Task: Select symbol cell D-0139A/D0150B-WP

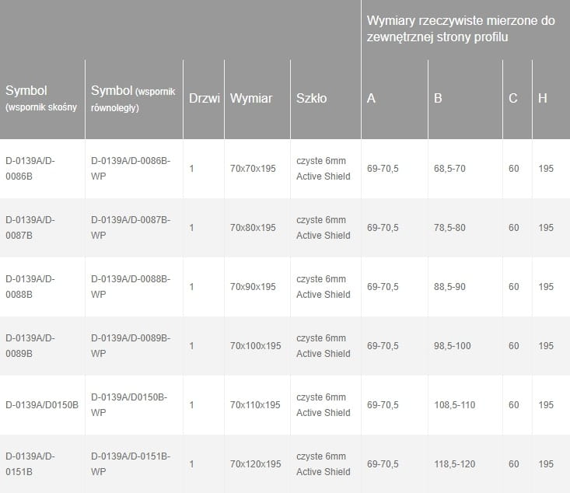Action: [129, 405]
